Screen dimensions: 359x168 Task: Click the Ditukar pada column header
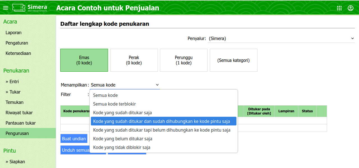click(x=259, y=111)
